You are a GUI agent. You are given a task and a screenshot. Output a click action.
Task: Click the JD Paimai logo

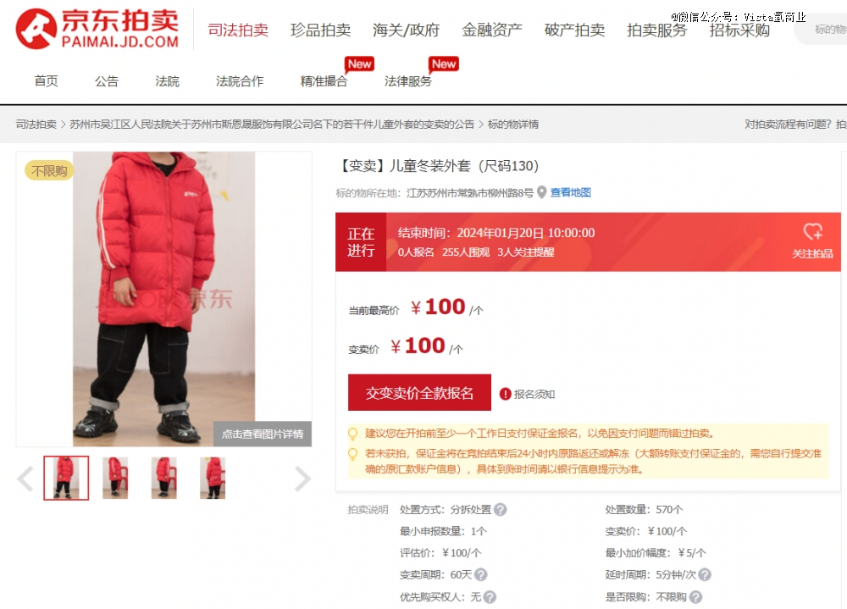tap(97, 29)
